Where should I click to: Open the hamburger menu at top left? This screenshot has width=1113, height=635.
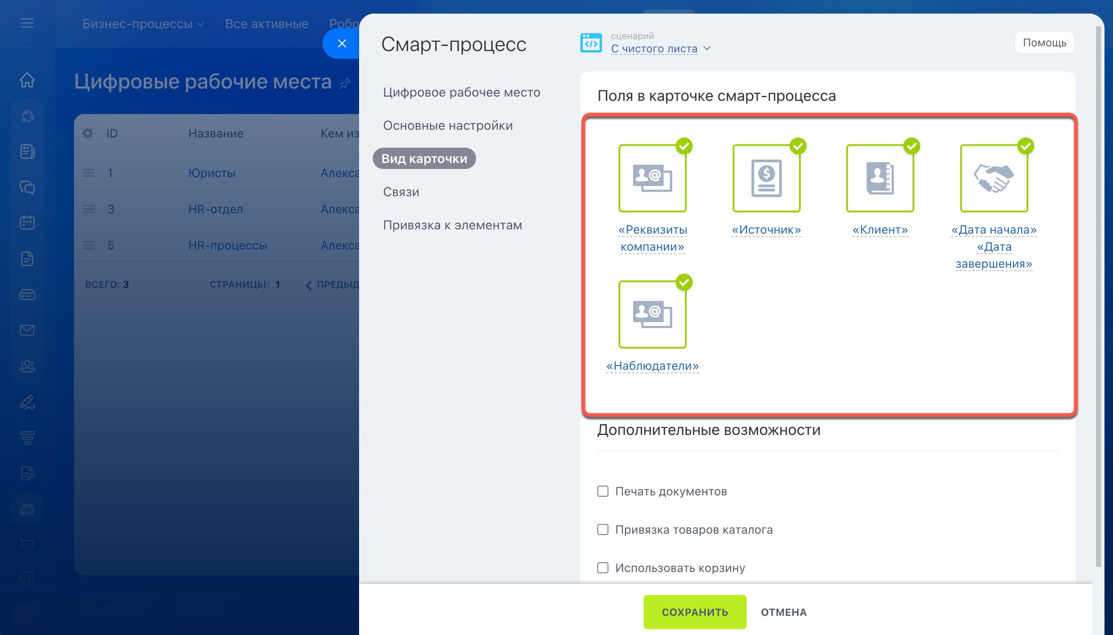(27, 23)
